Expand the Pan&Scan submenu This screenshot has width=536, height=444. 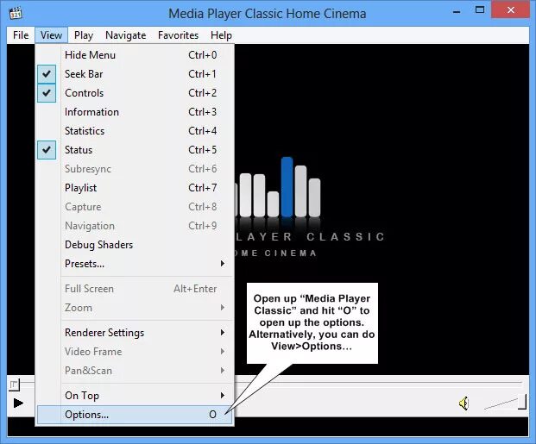[x=135, y=371]
